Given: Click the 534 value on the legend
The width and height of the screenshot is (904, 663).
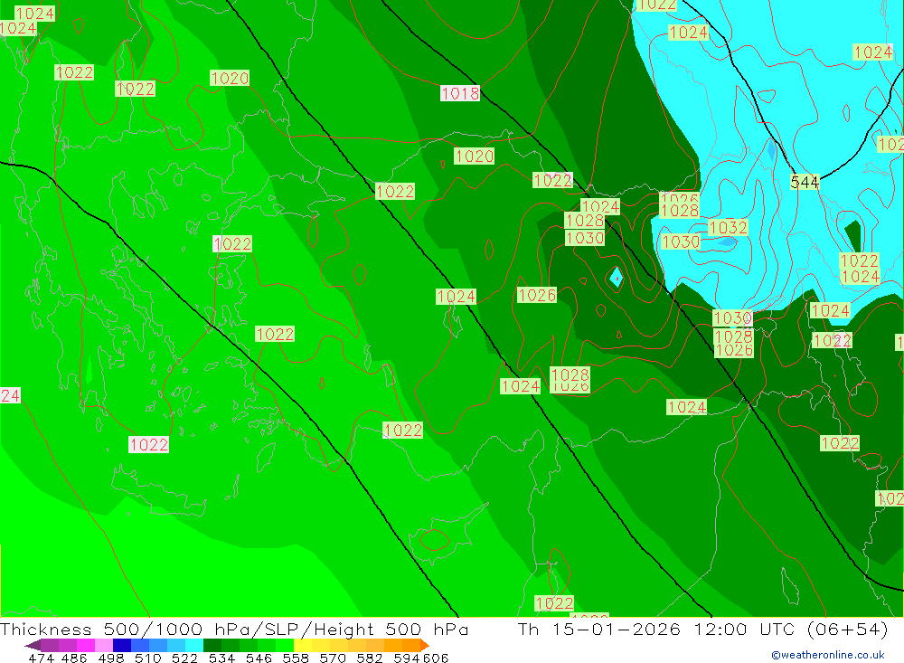Looking at the screenshot, I should pyautogui.click(x=221, y=658).
